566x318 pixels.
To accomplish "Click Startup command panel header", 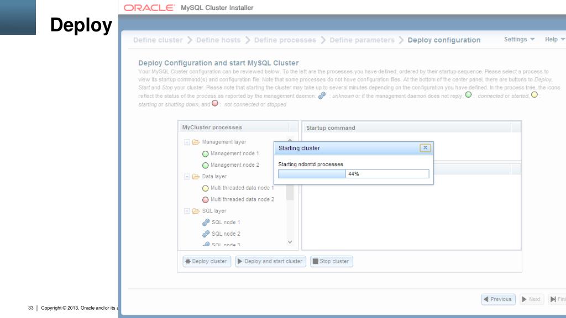I will 411,128.
